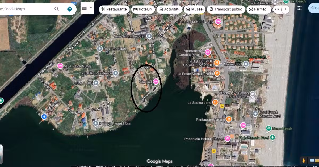The height and width of the screenshot is (167, 319).
Task: Select the Hoteluri category chip
Action: tap(143, 9)
